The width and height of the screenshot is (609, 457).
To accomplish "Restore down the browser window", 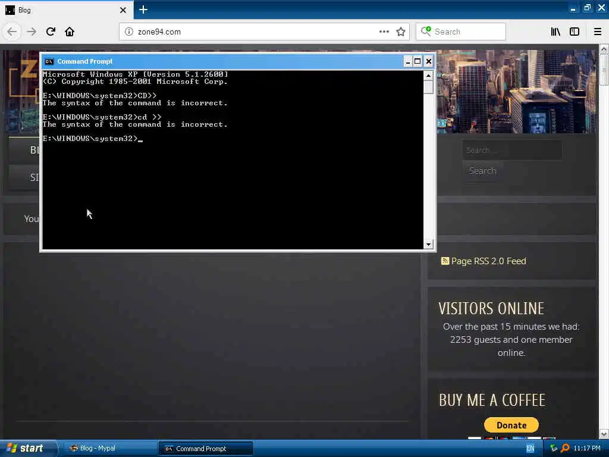I will coord(587,8).
